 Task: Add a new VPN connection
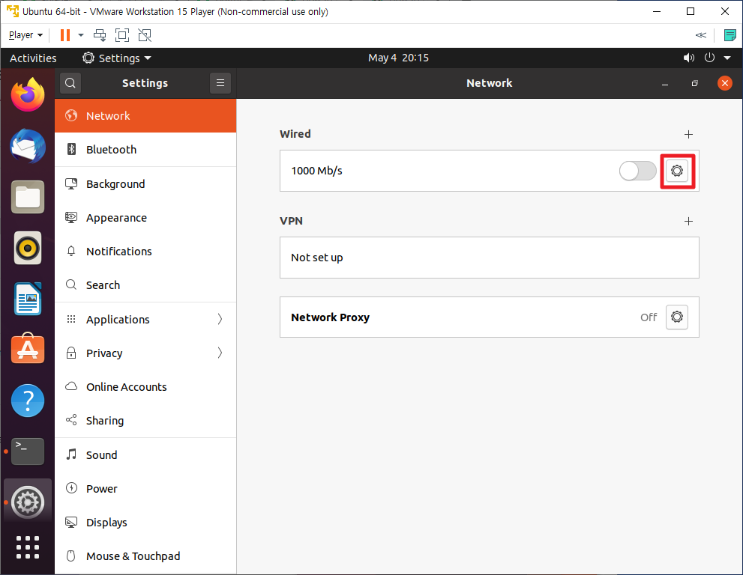click(x=688, y=221)
